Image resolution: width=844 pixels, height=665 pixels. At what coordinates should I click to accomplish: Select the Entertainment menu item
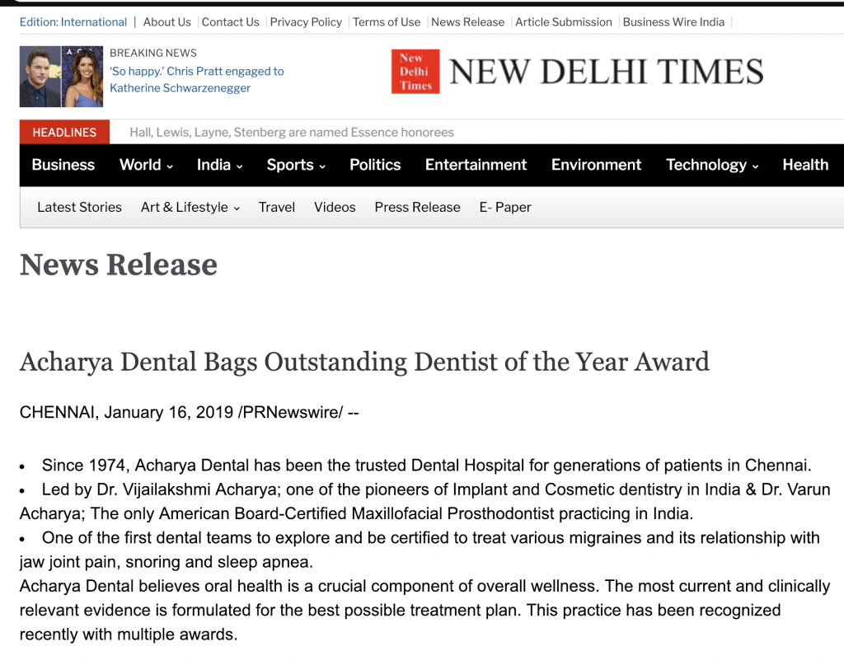click(476, 165)
